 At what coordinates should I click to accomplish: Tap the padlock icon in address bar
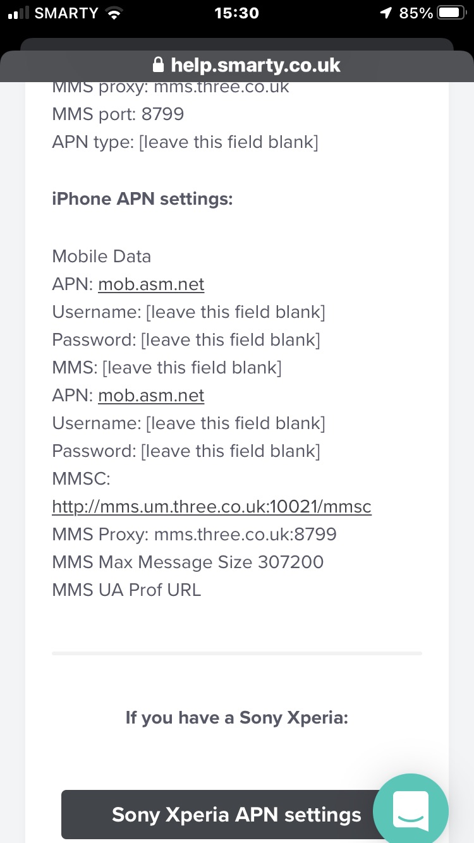(158, 65)
